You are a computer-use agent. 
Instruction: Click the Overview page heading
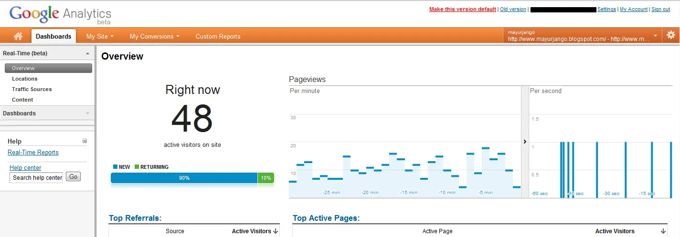[122, 56]
